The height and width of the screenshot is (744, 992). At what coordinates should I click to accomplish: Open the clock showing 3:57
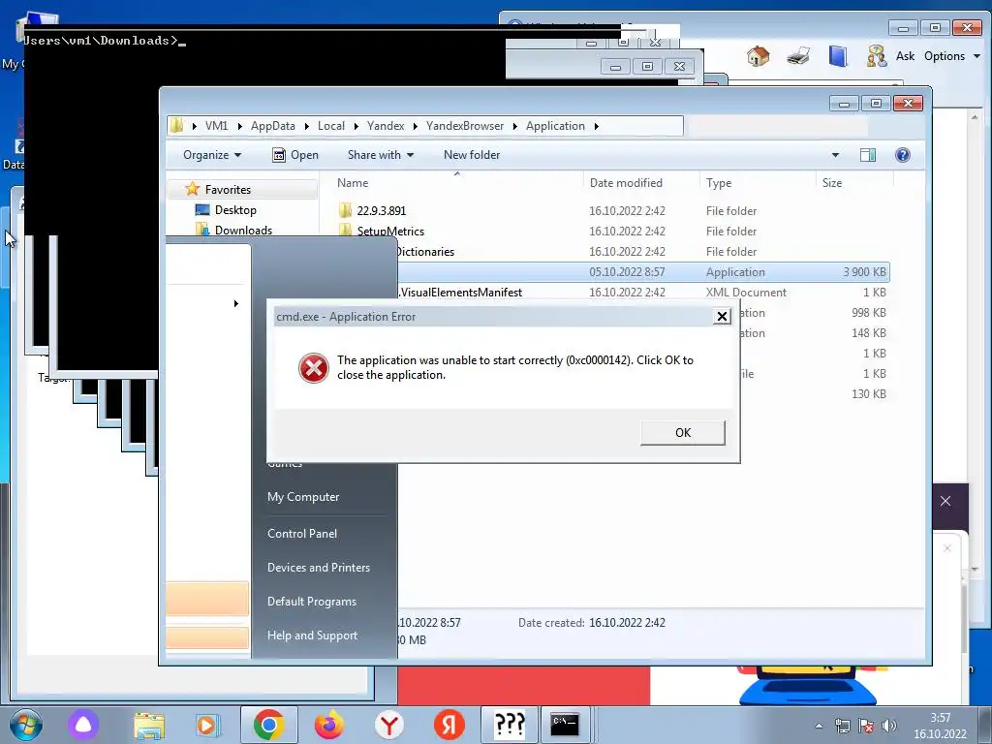click(940, 726)
